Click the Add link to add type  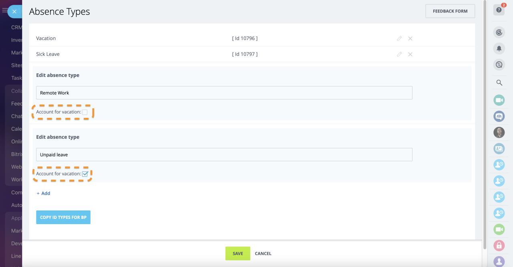tap(43, 193)
